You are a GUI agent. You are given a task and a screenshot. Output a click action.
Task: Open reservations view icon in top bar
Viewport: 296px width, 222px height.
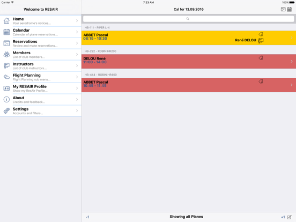click(x=283, y=9)
